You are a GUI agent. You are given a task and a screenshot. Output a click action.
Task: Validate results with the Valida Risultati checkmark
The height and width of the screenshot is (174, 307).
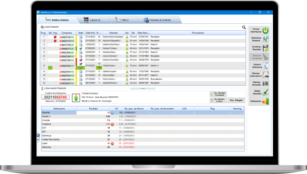(265, 92)
